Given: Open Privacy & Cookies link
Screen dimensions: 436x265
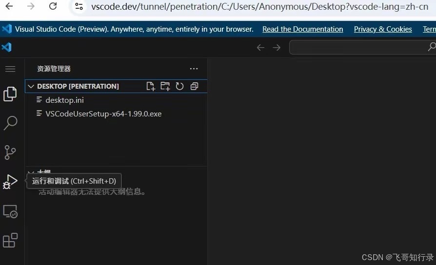Looking at the screenshot, I should pos(383,29).
